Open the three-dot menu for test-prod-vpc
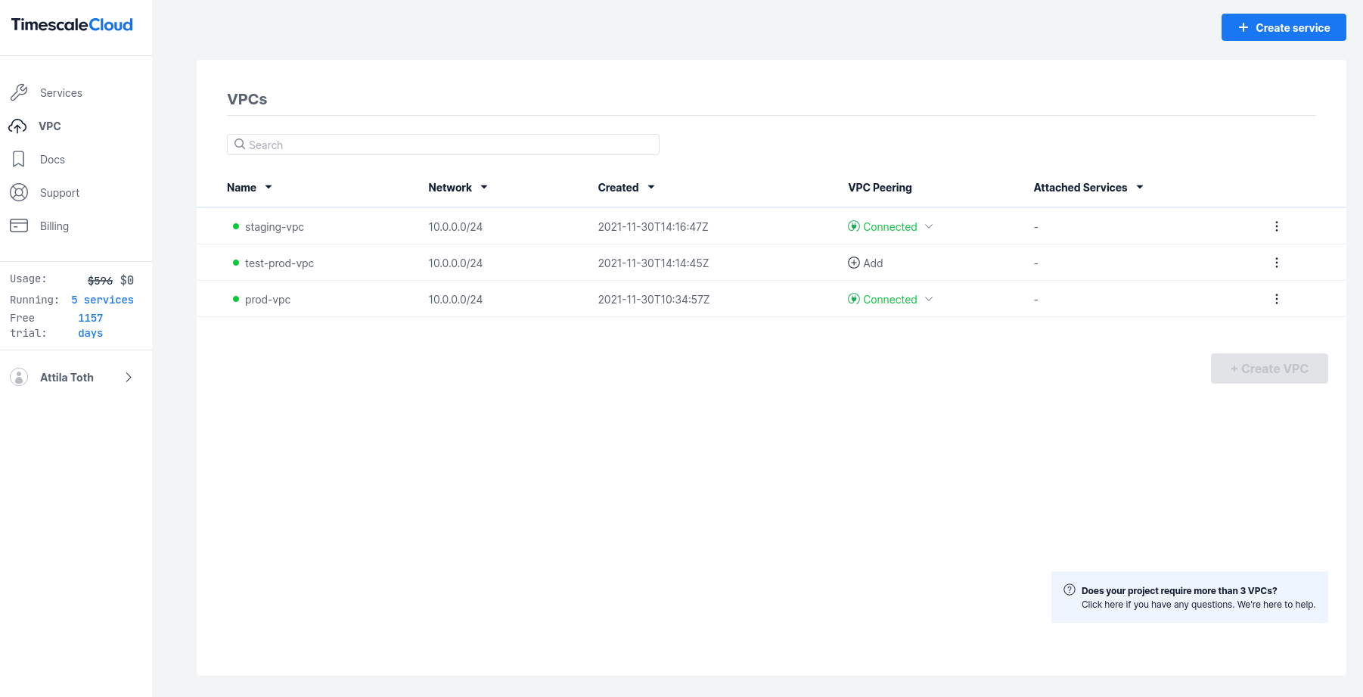The width and height of the screenshot is (1363, 697). 1276,263
